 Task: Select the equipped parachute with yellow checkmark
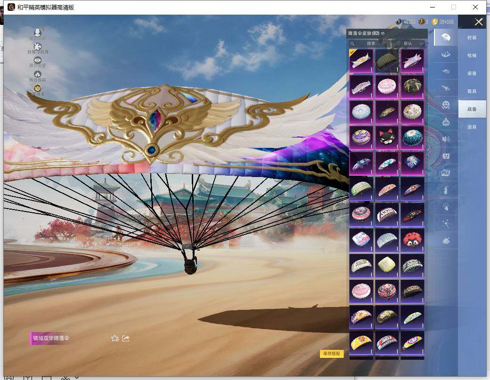[361, 61]
